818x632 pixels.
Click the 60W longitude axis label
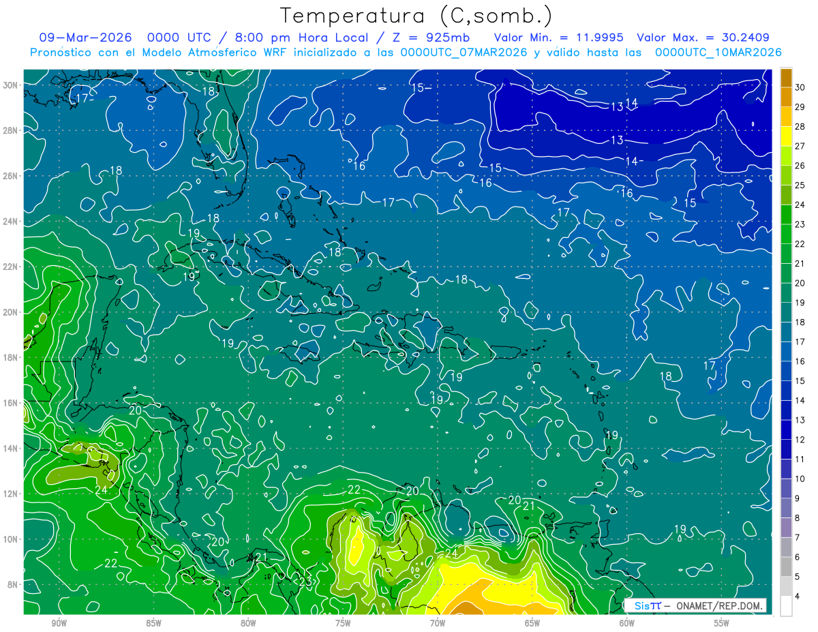pos(627,623)
